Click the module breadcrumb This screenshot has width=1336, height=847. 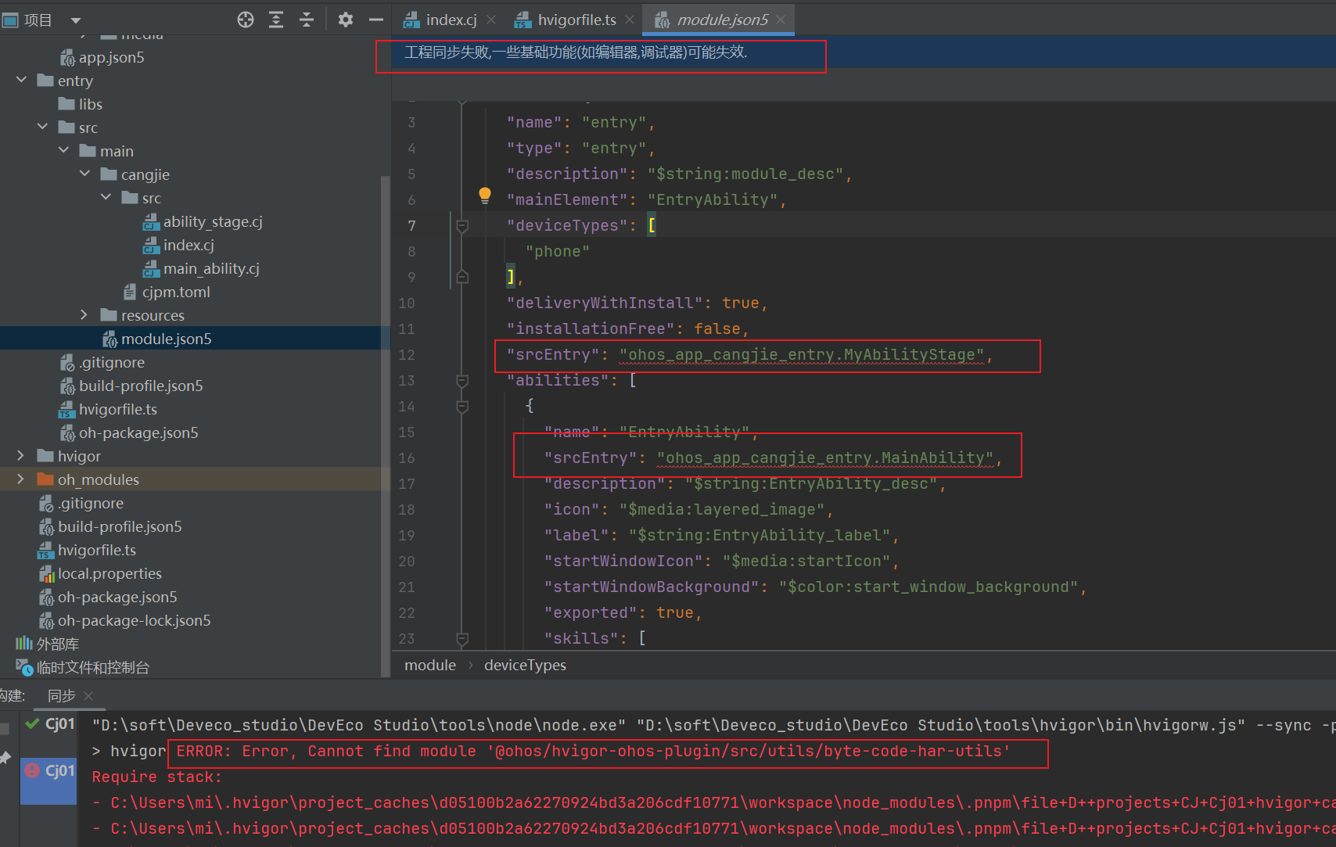tap(430, 665)
